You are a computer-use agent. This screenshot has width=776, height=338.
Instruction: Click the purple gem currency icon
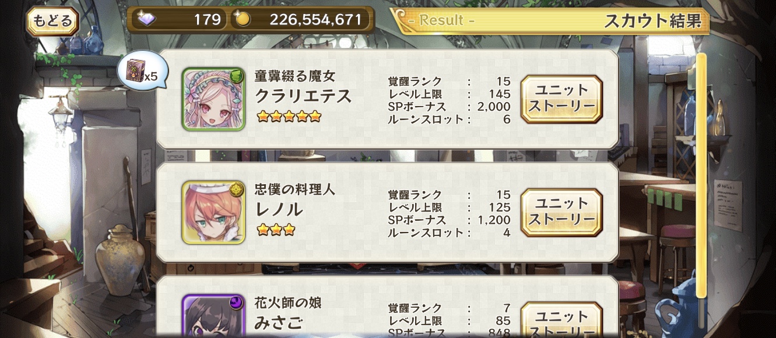[x=146, y=19]
